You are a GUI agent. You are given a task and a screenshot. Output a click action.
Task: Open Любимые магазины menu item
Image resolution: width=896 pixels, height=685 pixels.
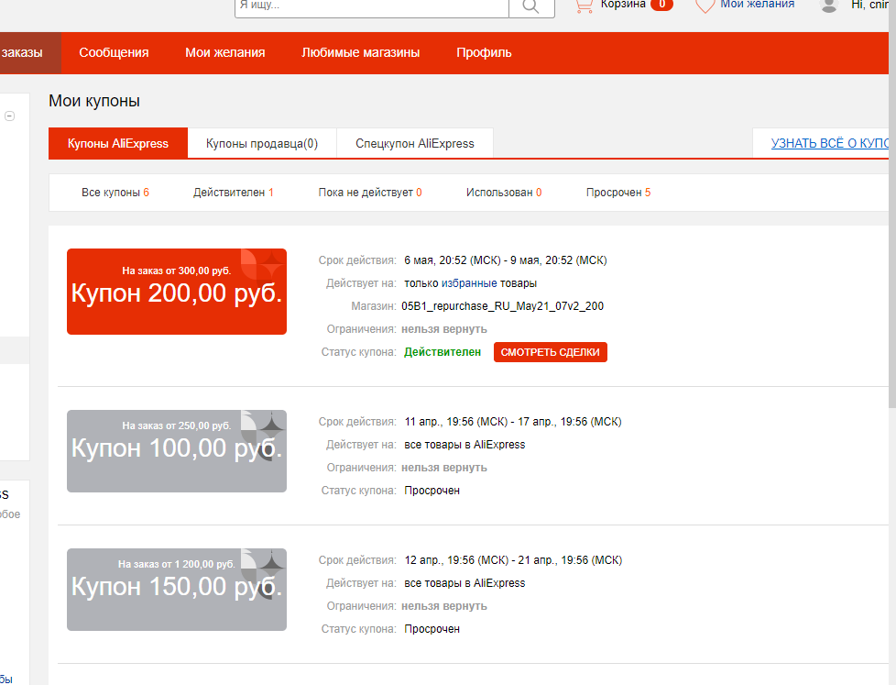(x=361, y=52)
